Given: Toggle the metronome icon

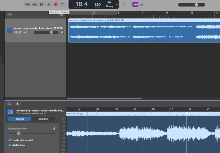Looking at the screenshot, I should point(142,5).
